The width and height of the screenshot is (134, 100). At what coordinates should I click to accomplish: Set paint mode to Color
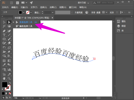(x=3, y=93)
